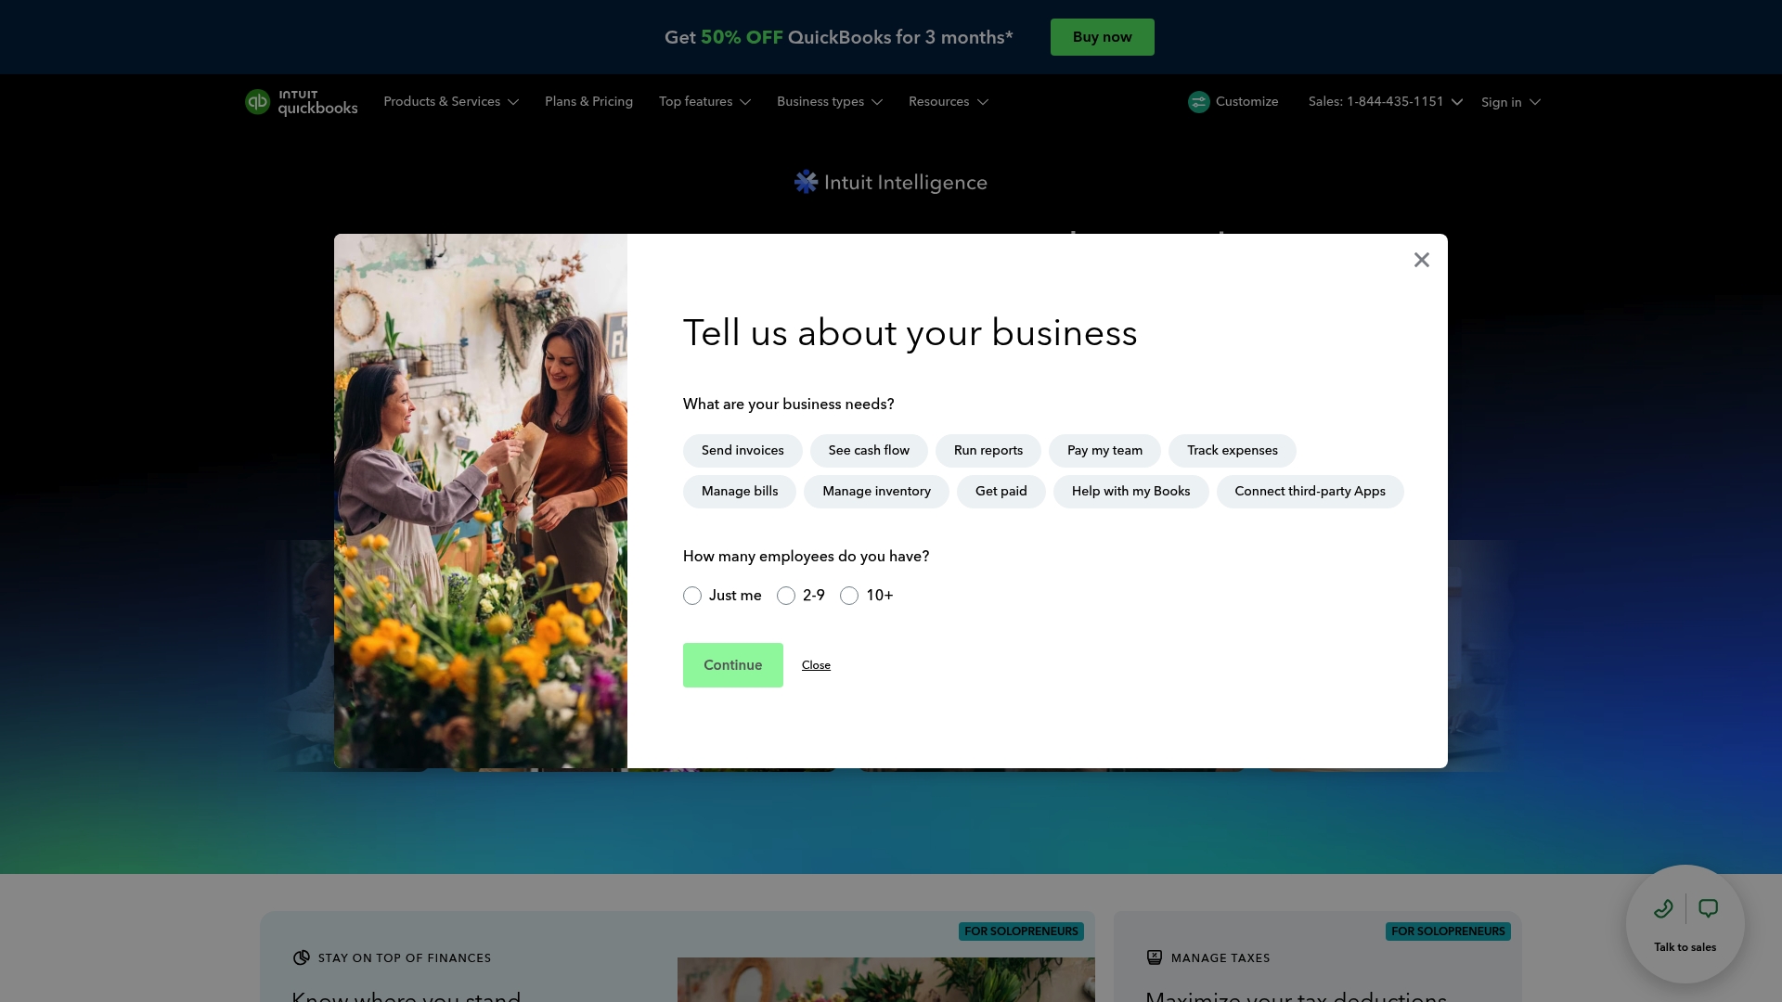Expand the Resources dropdown
Image resolution: width=1782 pixels, height=1002 pixels.
pyautogui.click(x=949, y=102)
